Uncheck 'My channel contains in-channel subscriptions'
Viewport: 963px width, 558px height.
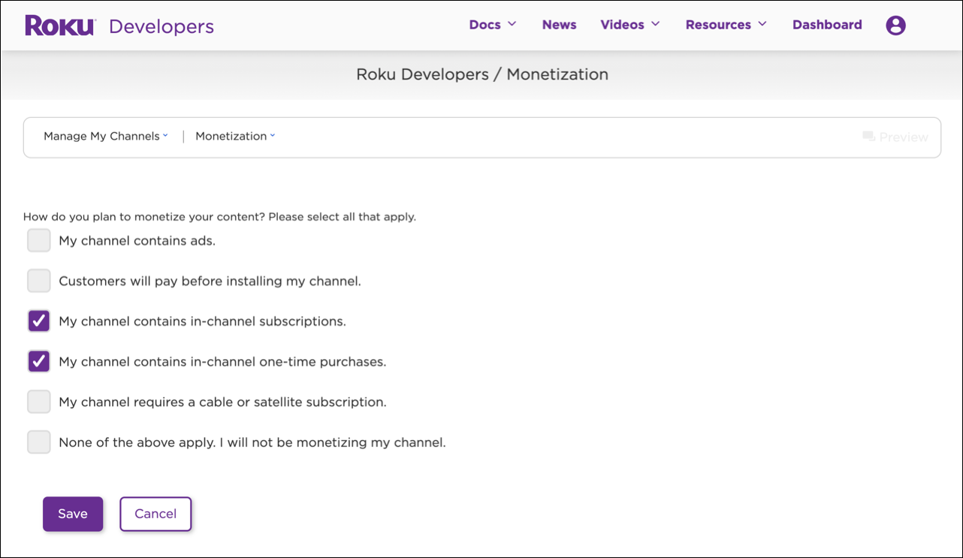38,321
